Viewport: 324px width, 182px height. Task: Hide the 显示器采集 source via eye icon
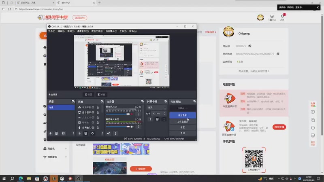(93, 112)
